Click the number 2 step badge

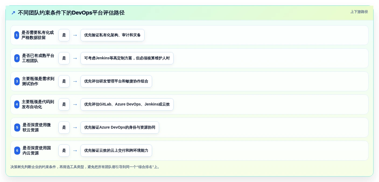click(17, 58)
